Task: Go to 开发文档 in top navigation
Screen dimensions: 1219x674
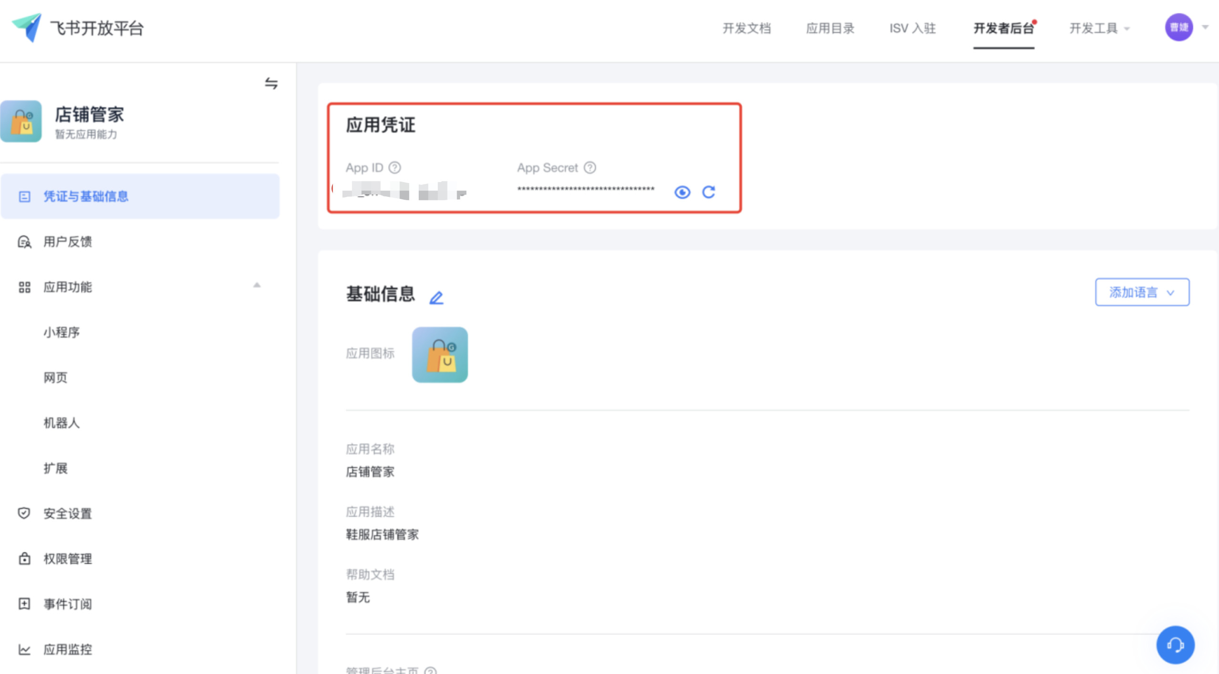Action: coord(746,29)
